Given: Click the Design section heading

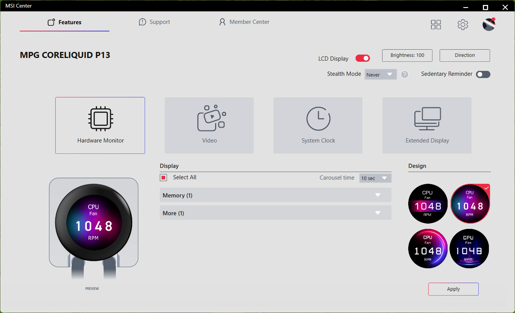Looking at the screenshot, I should point(417,166).
